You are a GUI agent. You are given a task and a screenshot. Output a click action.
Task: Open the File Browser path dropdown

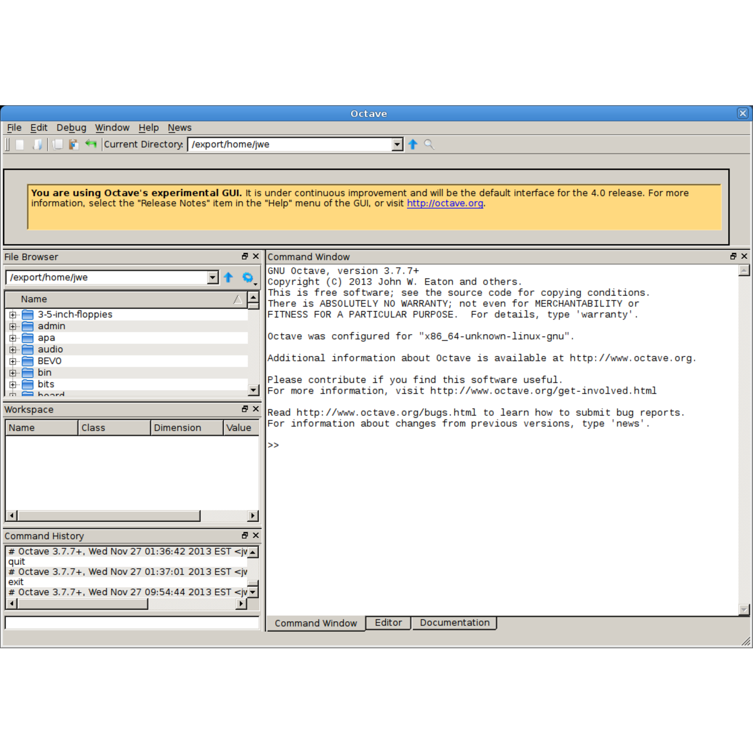pos(212,278)
